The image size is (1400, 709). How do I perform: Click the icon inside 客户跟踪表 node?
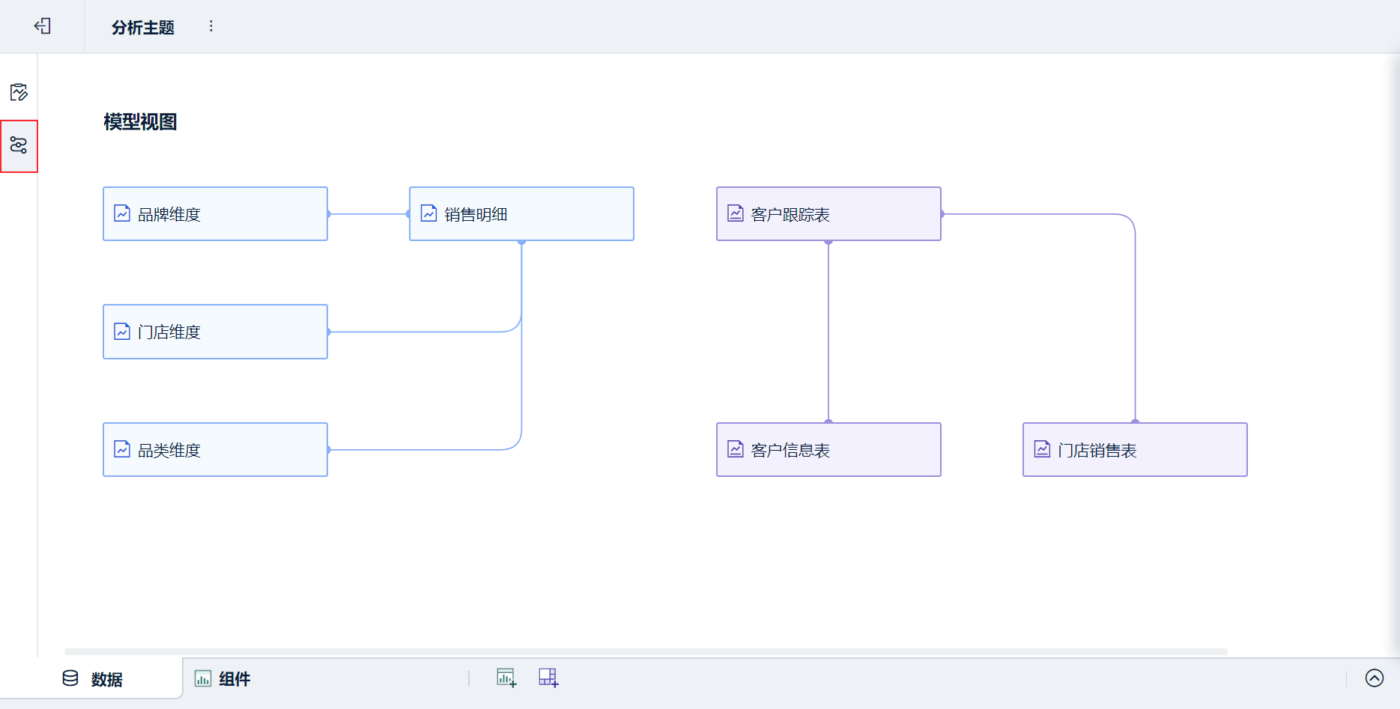pos(736,213)
